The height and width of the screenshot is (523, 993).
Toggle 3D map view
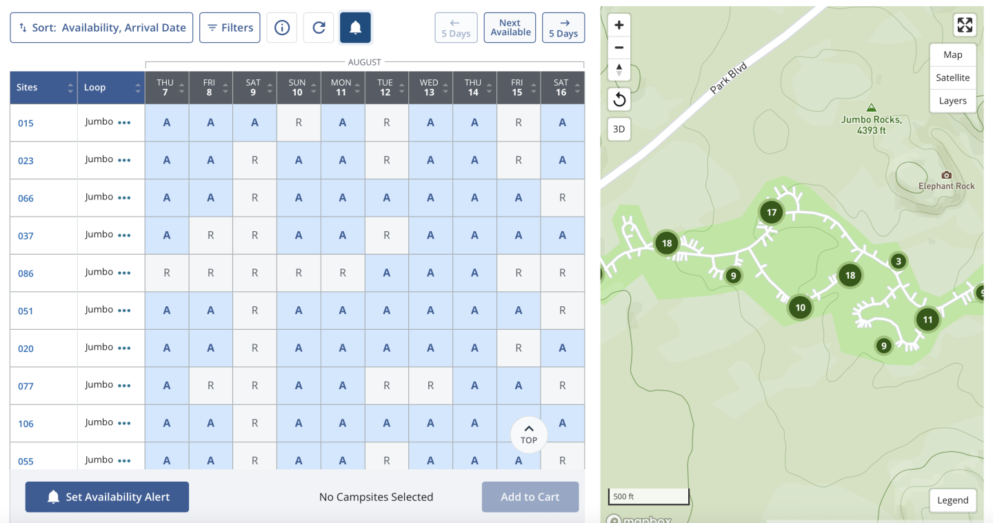[619, 129]
